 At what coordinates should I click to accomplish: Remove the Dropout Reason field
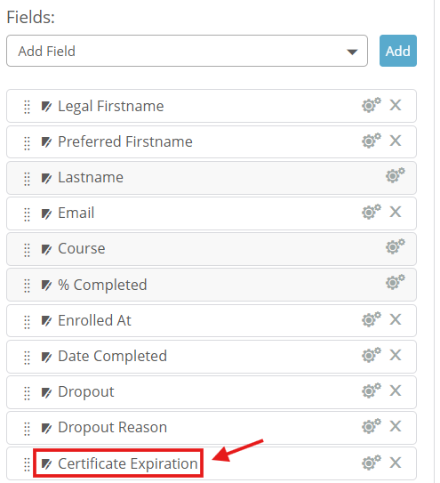coord(396,426)
